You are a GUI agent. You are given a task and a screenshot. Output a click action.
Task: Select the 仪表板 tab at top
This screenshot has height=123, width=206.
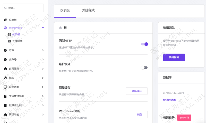[x=65, y=11]
